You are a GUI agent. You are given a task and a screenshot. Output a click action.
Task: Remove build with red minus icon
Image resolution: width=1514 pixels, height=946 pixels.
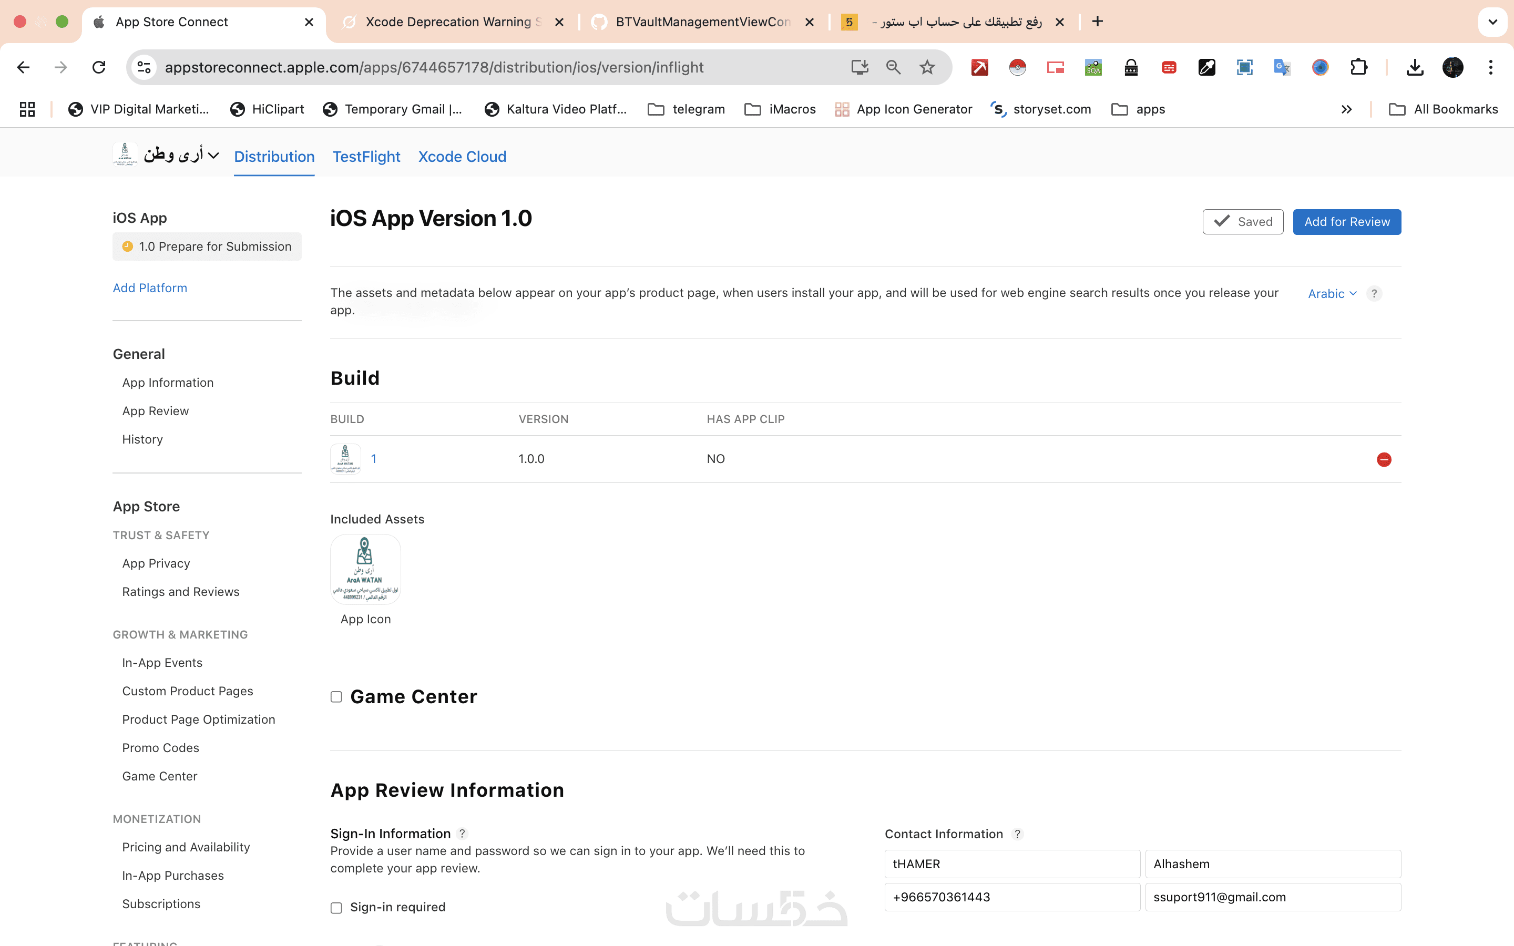point(1384,460)
